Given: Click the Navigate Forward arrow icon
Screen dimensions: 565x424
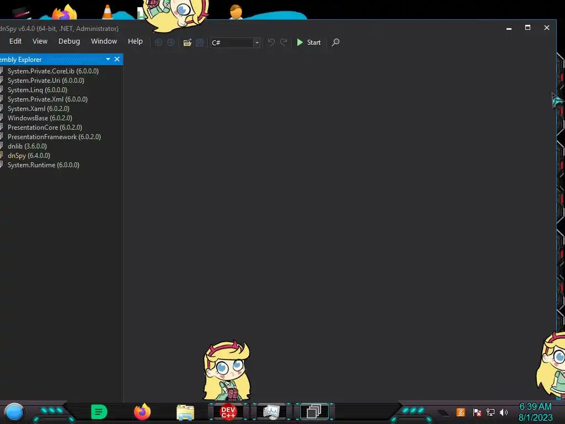Looking at the screenshot, I should (171, 43).
